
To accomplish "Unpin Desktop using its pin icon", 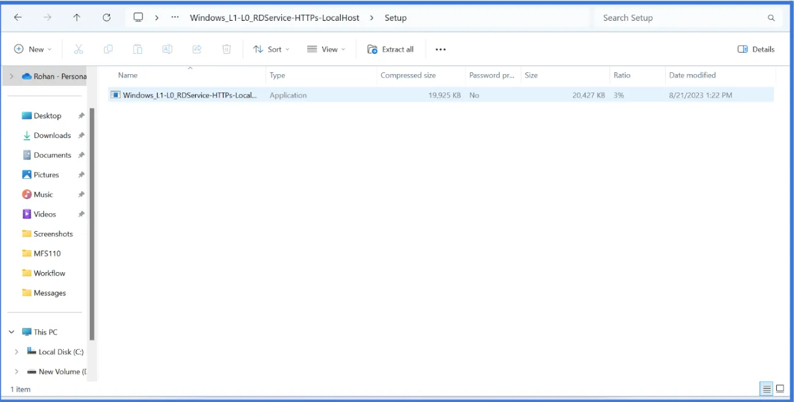I will (x=81, y=116).
